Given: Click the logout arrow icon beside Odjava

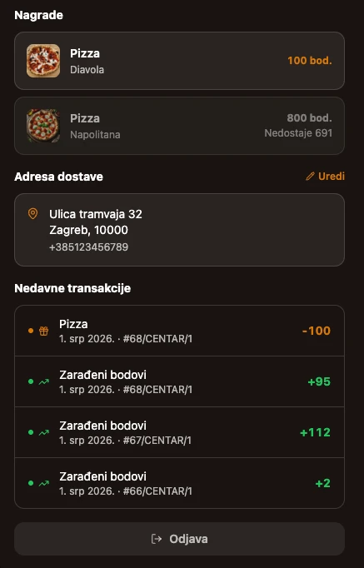Looking at the screenshot, I should click(x=157, y=539).
